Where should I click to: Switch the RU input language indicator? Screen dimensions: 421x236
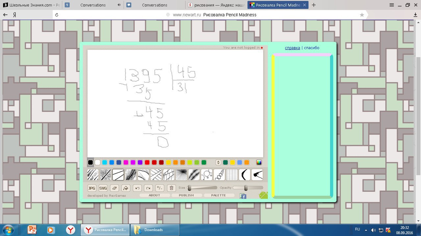point(358,229)
